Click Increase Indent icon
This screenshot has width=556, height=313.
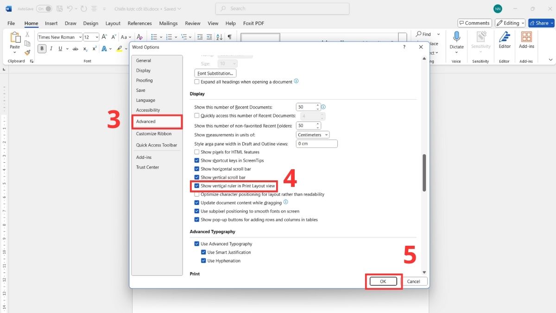coord(210,37)
